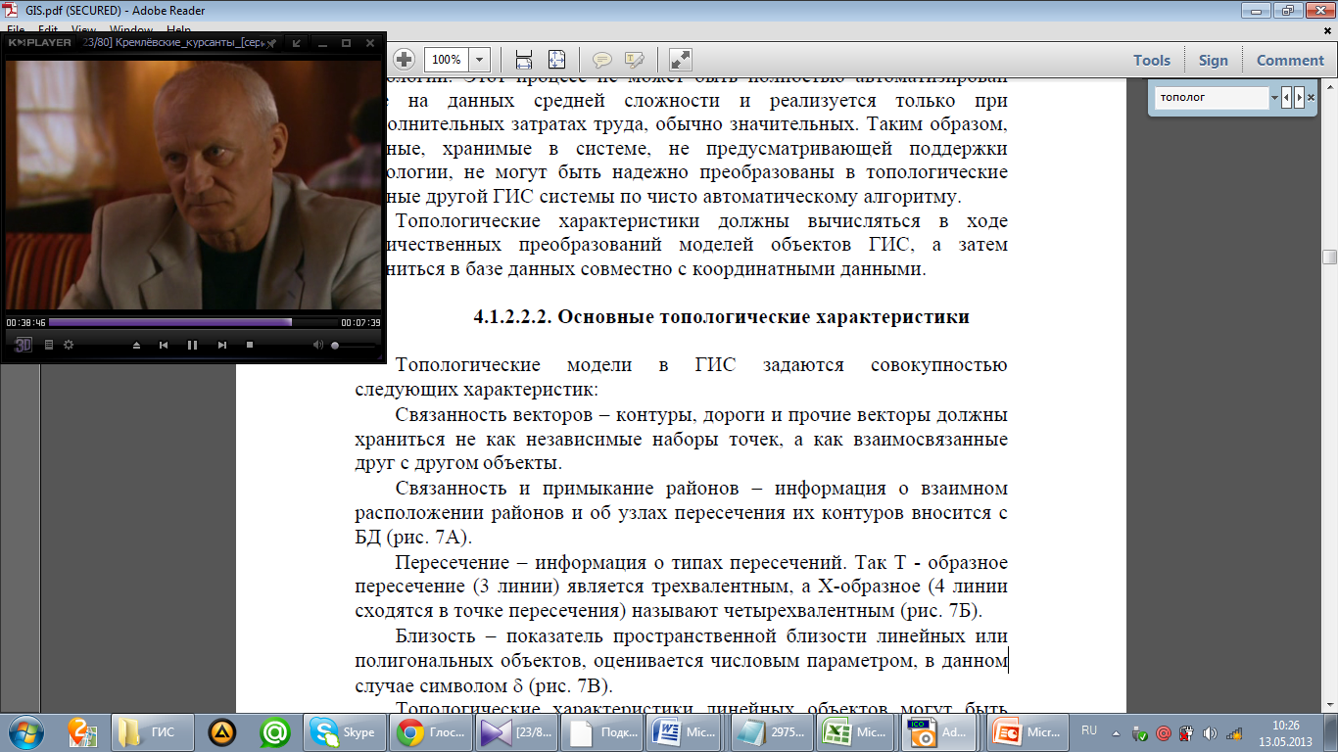Pin KMPlayer window always on top
The width and height of the screenshot is (1338, 752).
(x=271, y=43)
